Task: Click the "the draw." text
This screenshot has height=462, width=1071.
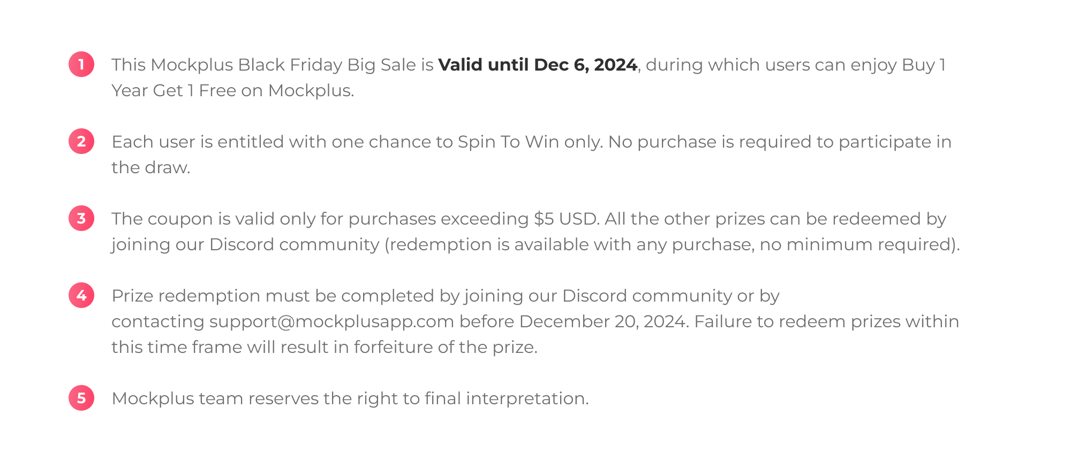Action: point(150,168)
